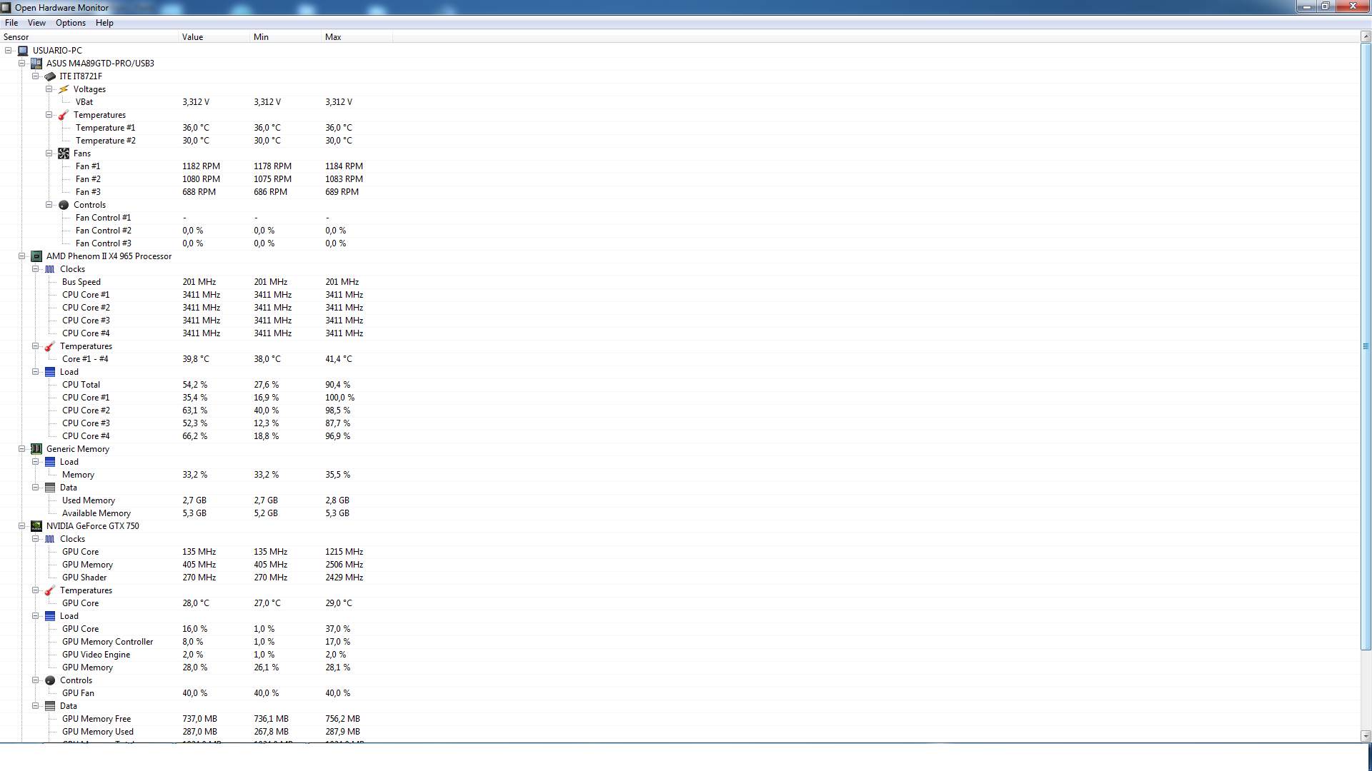
Task: Click the Sensor column header
Action: (89, 37)
